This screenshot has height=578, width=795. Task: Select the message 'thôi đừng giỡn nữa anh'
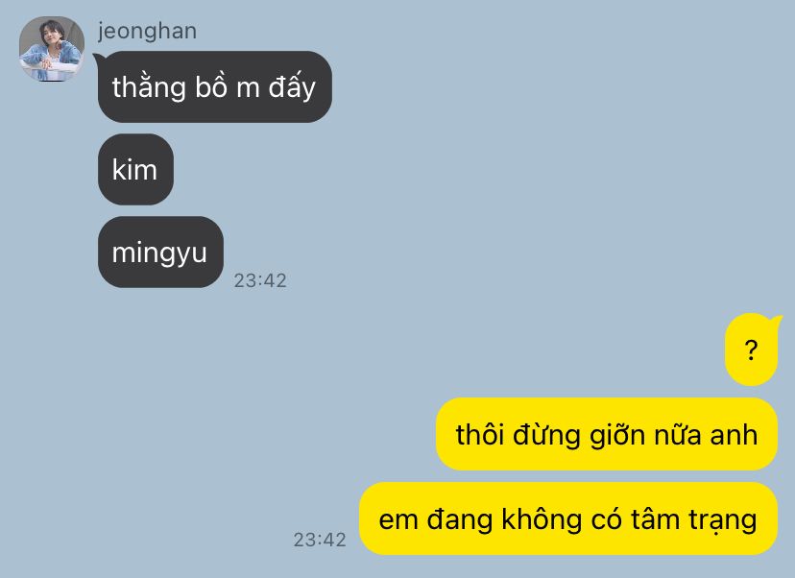[607, 435]
